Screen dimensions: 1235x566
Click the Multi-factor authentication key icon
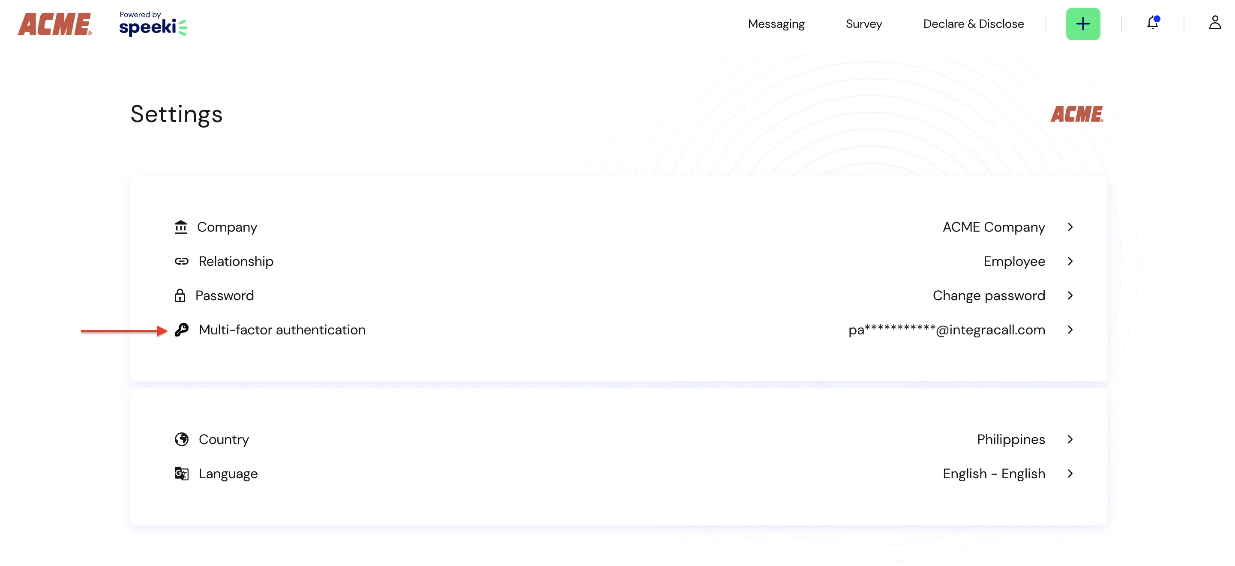[x=181, y=329]
